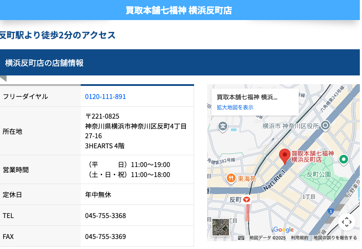
Task: Click the 神奈川県横浜市神奈川区反町4丁目 address line
Action: (x=136, y=126)
